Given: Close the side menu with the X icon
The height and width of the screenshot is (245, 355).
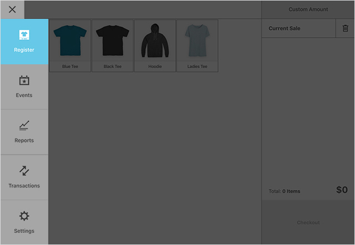Looking at the screenshot, I should point(12,9).
